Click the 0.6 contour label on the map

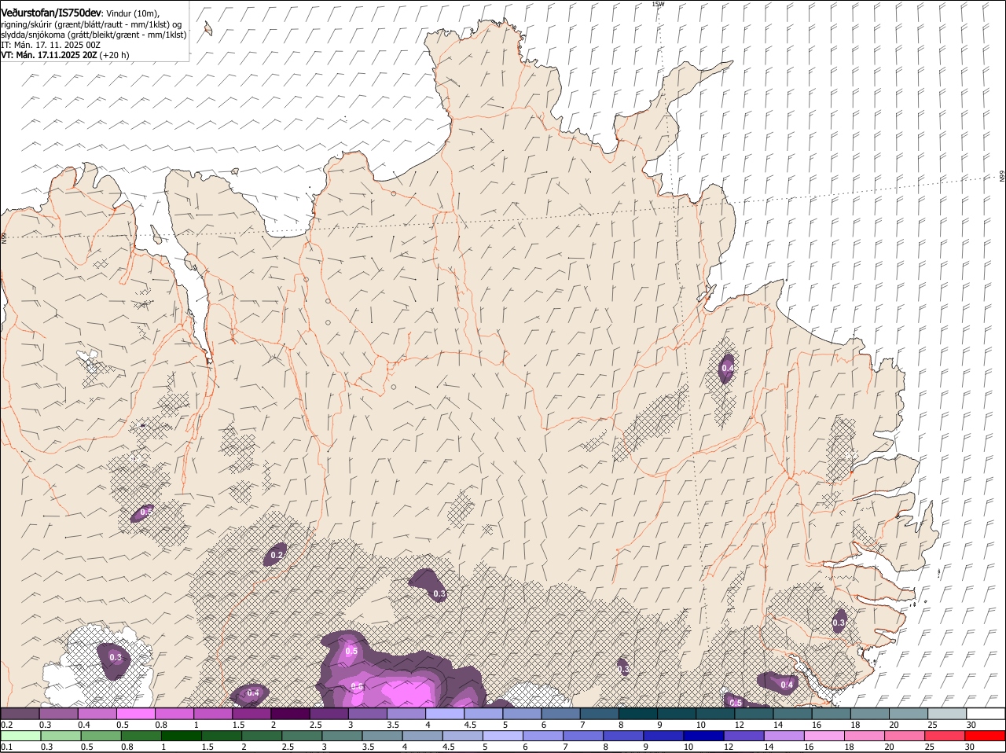357,686
